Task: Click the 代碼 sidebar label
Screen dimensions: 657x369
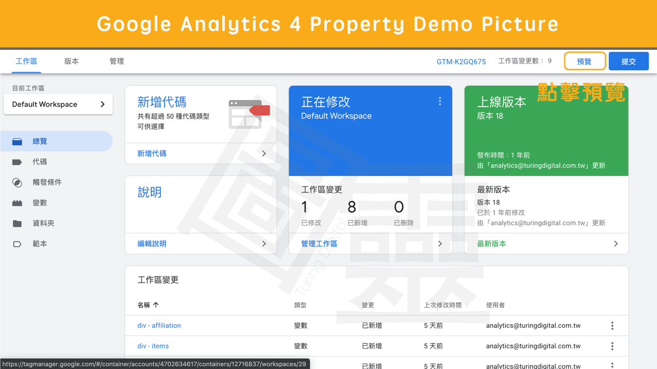Action: 40,162
